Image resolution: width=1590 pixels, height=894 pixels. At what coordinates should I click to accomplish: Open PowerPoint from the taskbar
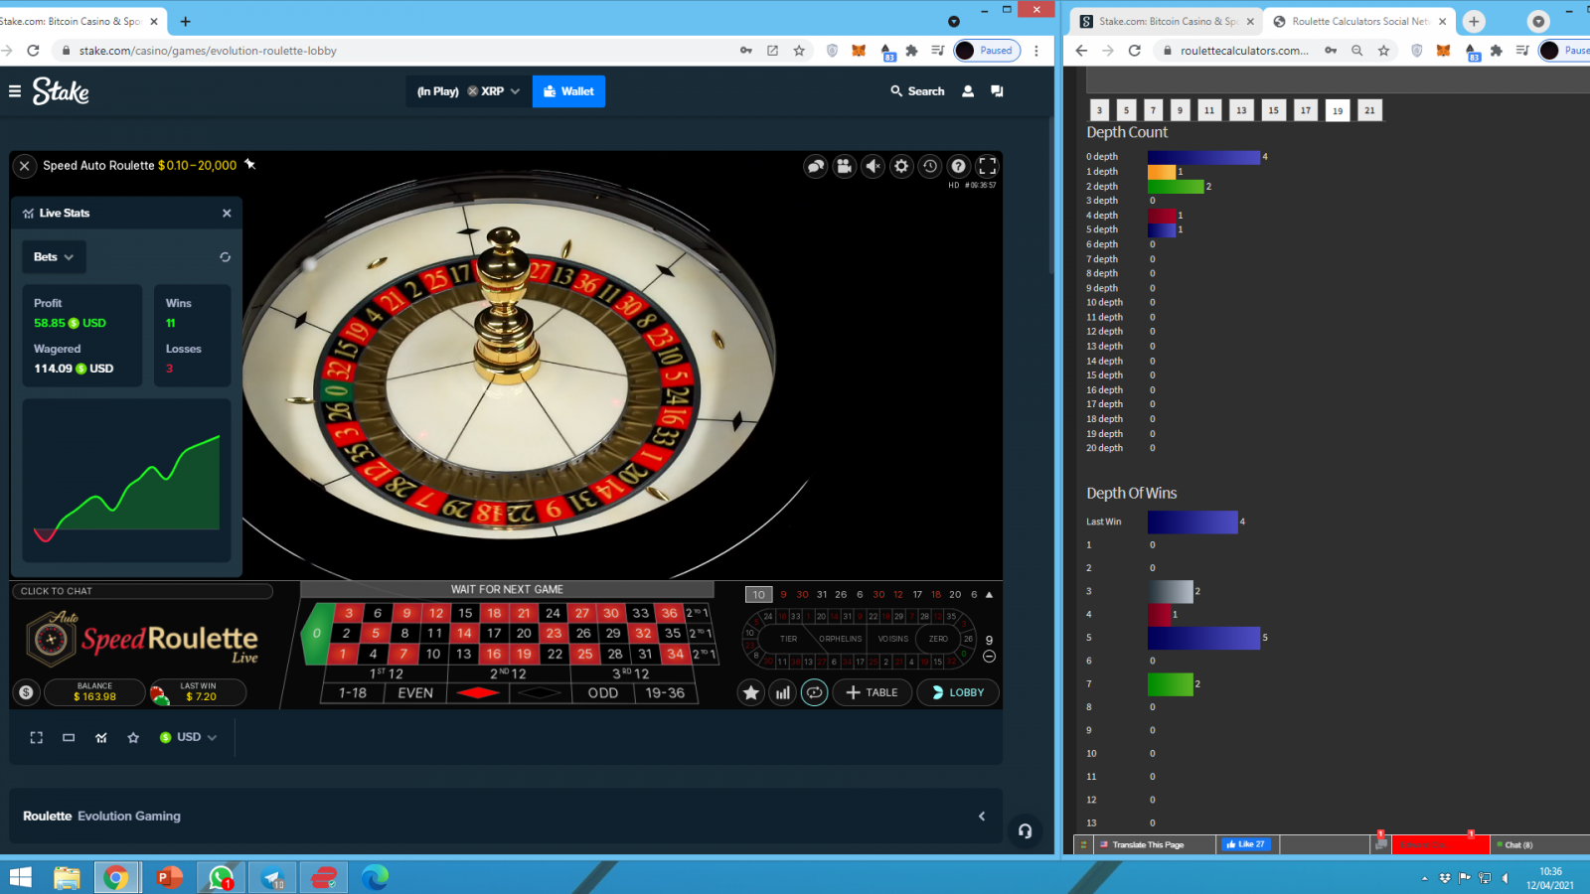coord(168,877)
